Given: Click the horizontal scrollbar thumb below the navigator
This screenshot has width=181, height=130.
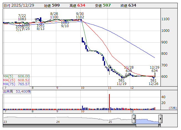Looking at the screenshot, I should 147,126.
